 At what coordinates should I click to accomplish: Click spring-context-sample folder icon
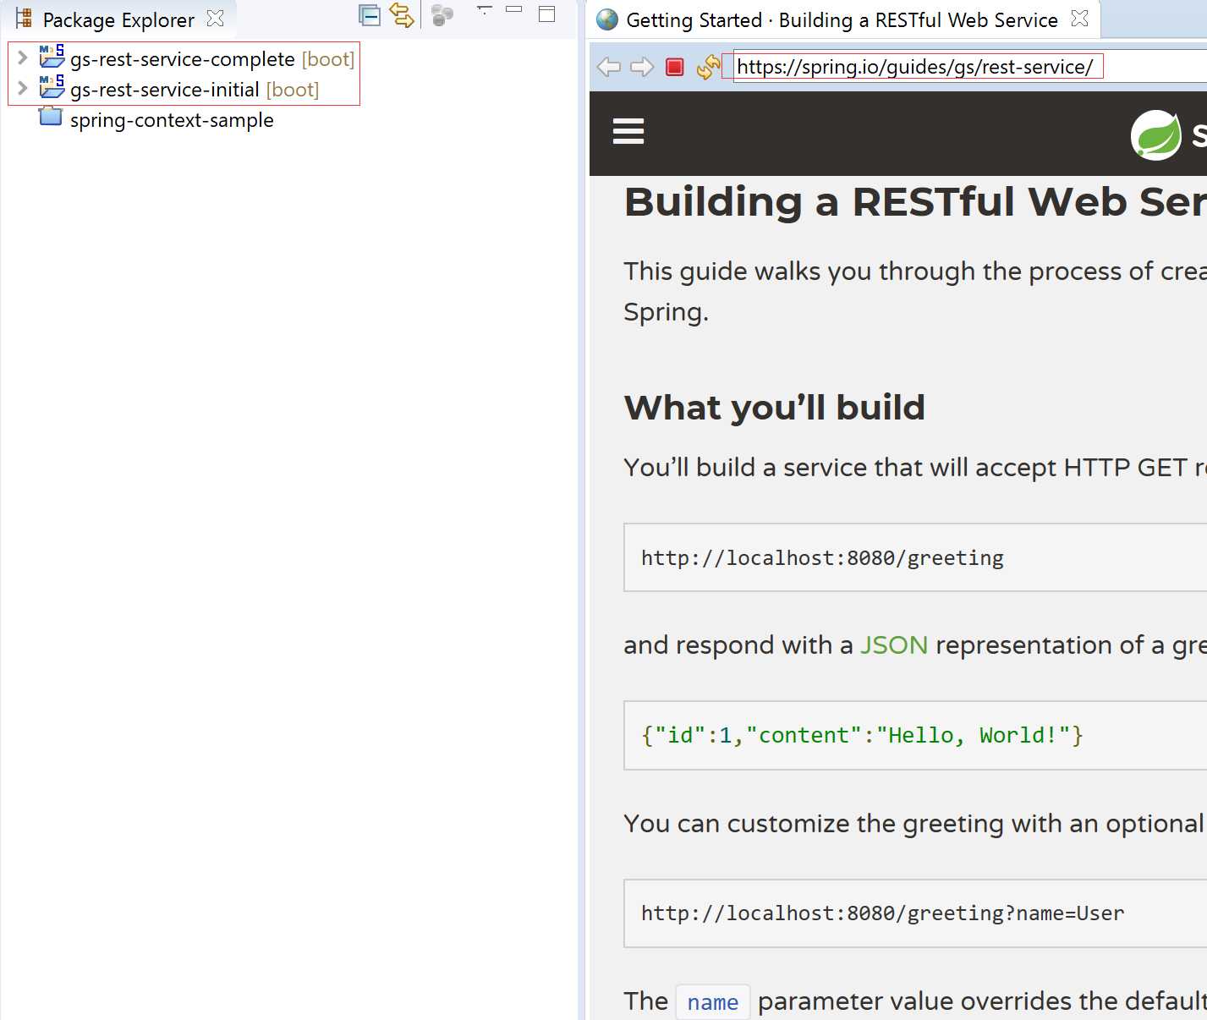[x=51, y=117]
